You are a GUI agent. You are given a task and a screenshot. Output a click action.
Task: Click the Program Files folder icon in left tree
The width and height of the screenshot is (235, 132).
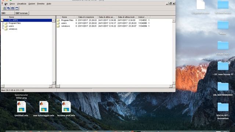coord(6,23)
